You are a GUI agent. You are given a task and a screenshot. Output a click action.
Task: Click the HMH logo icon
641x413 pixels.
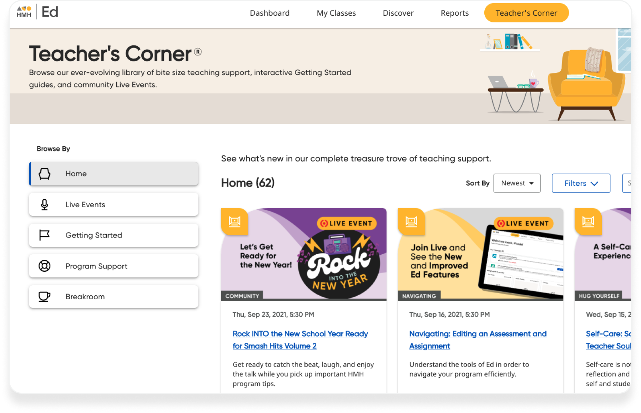[x=24, y=12]
